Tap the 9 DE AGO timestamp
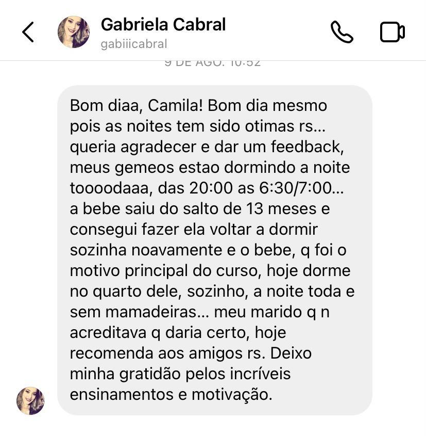This screenshot has height=436, width=426. pyautogui.click(x=213, y=63)
